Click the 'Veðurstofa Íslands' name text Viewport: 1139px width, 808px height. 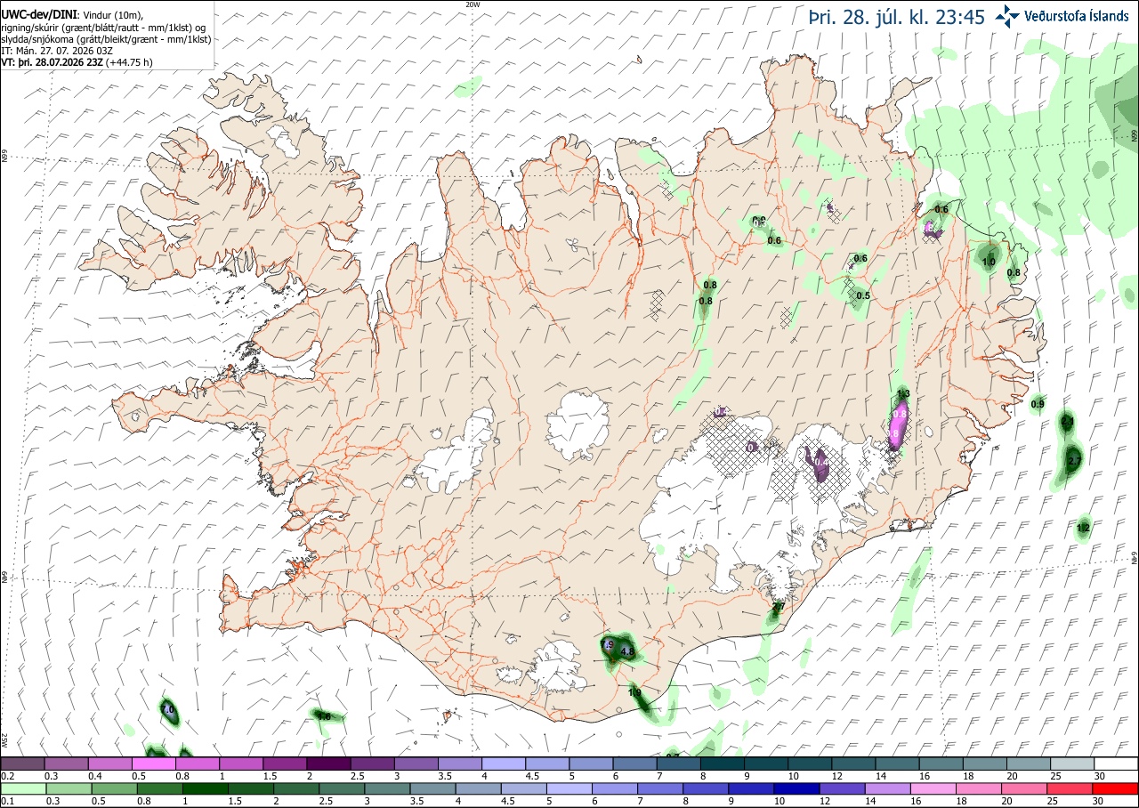coord(1077,15)
